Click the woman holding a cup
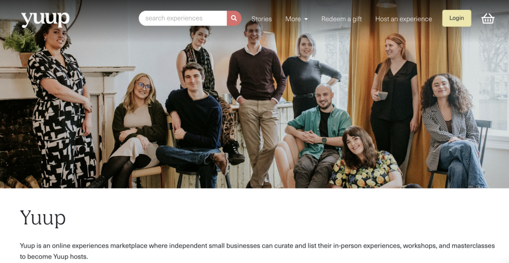The height and width of the screenshot is (263, 509). click(x=394, y=97)
